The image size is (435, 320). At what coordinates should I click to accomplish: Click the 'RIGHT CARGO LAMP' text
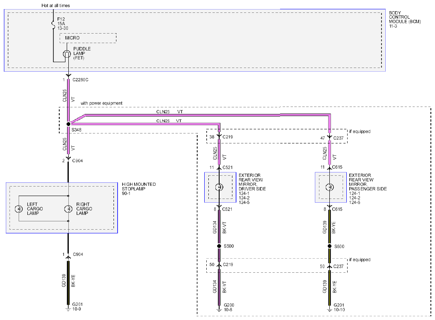[85, 209]
